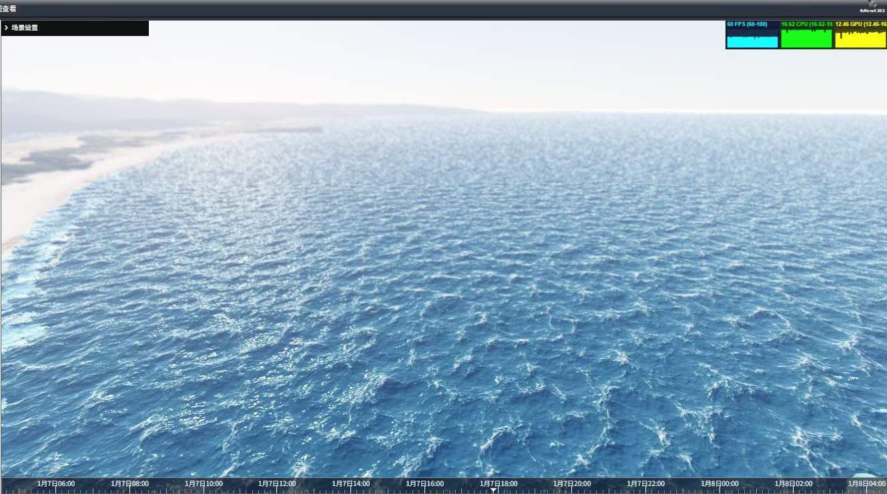Jump timeline to 1月7日08:00
The image size is (887, 494).
[x=130, y=484]
